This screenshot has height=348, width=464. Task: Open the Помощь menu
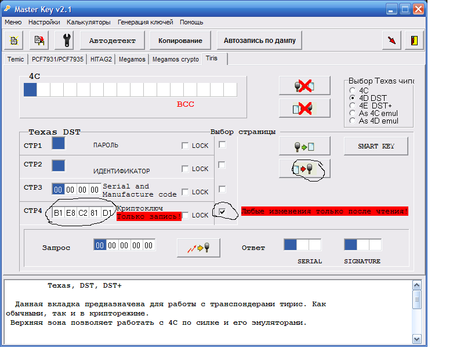tap(191, 22)
